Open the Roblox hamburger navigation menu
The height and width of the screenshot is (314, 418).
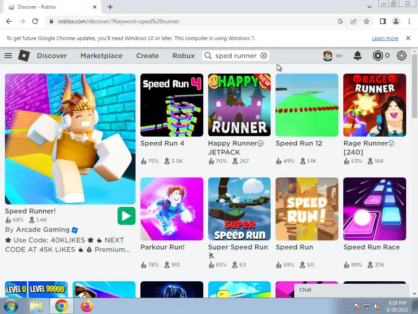(8, 56)
